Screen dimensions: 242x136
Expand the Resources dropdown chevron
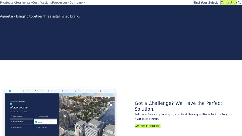coord(68,2)
